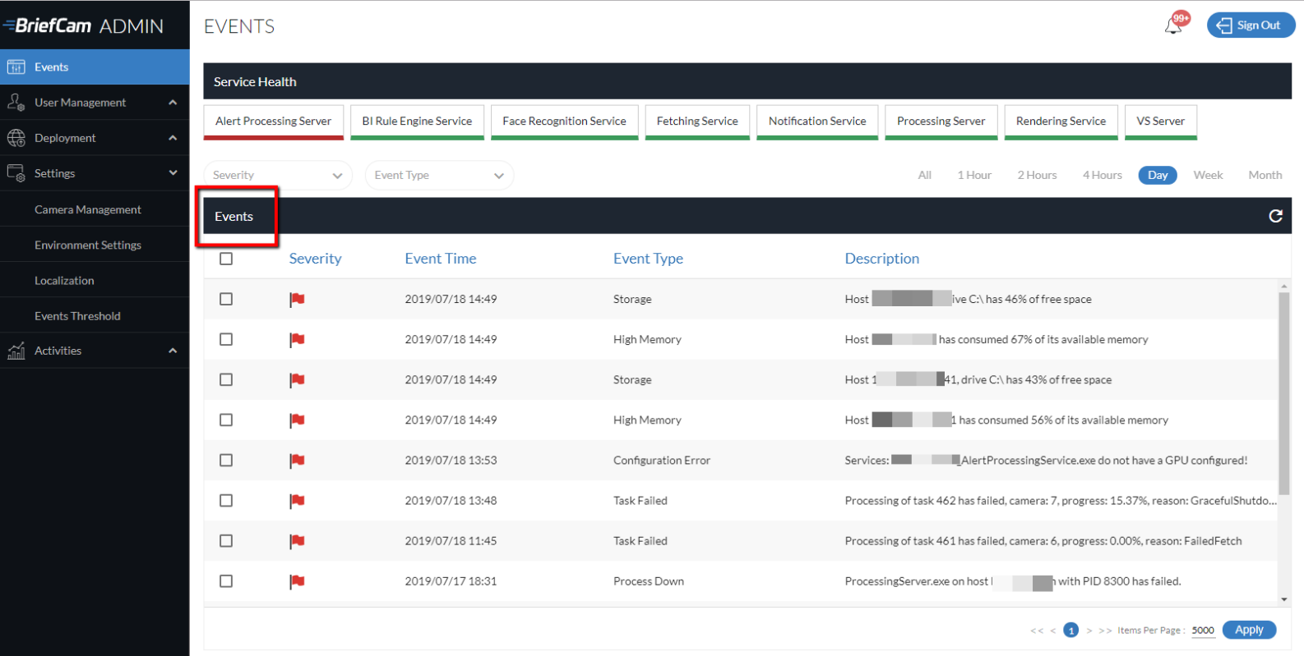Click the Sign Out button

pyautogui.click(x=1251, y=25)
